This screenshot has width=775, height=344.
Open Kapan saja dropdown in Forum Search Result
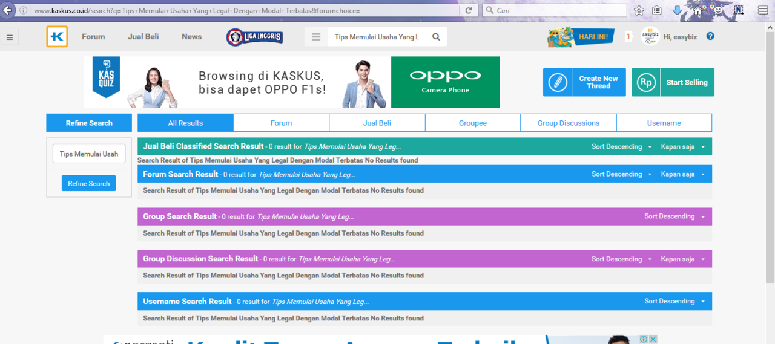click(683, 174)
